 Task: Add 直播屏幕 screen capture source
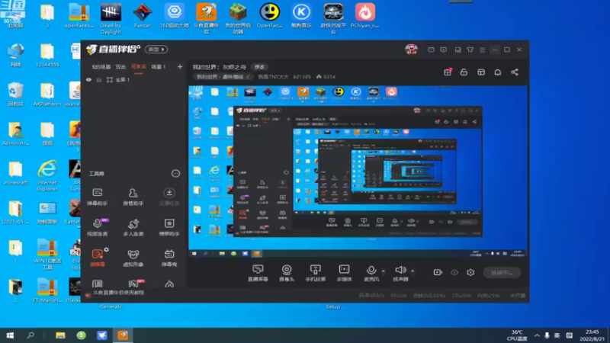click(258, 273)
